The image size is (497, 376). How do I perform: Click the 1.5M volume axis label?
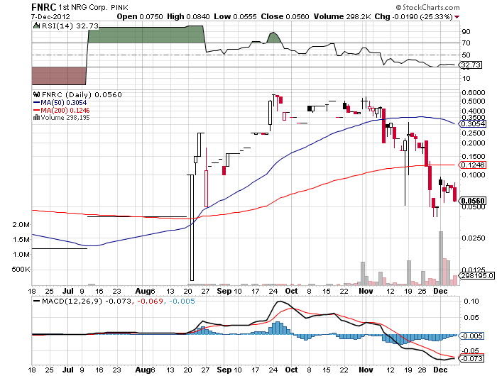(21, 240)
